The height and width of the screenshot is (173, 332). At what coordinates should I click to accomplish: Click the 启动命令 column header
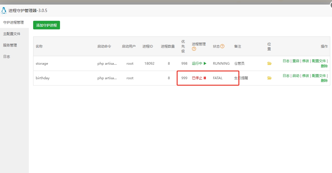[104, 46]
